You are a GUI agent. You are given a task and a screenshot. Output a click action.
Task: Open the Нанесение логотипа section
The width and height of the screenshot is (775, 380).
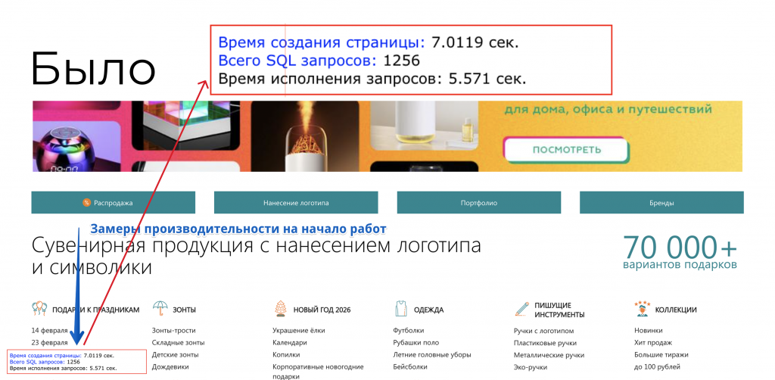coord(296,203)
